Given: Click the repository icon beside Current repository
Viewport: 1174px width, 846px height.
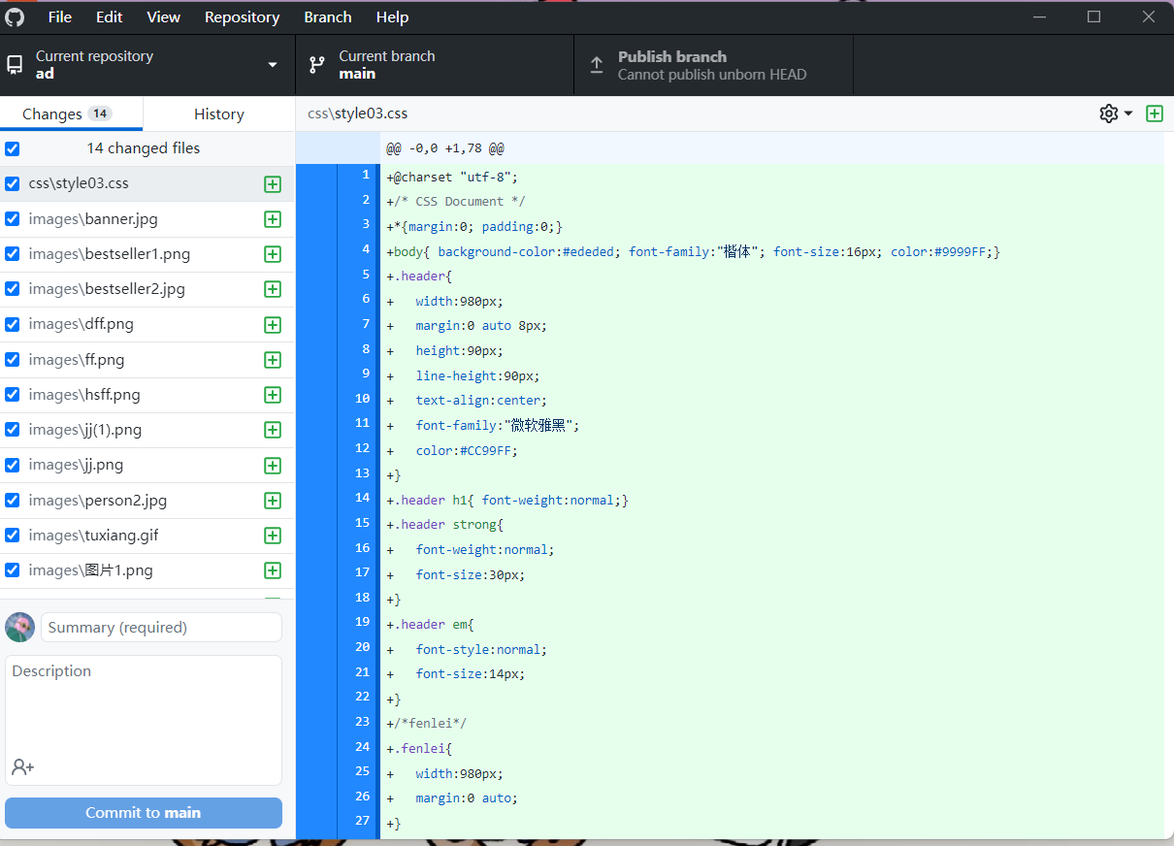Looking at the screenshot, I should 14,64.
